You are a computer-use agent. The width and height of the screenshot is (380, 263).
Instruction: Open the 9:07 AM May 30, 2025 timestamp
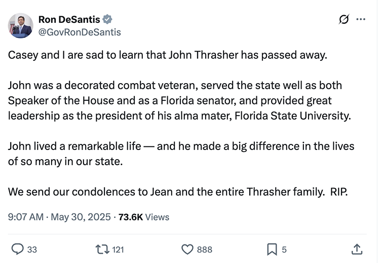[59, 217]
